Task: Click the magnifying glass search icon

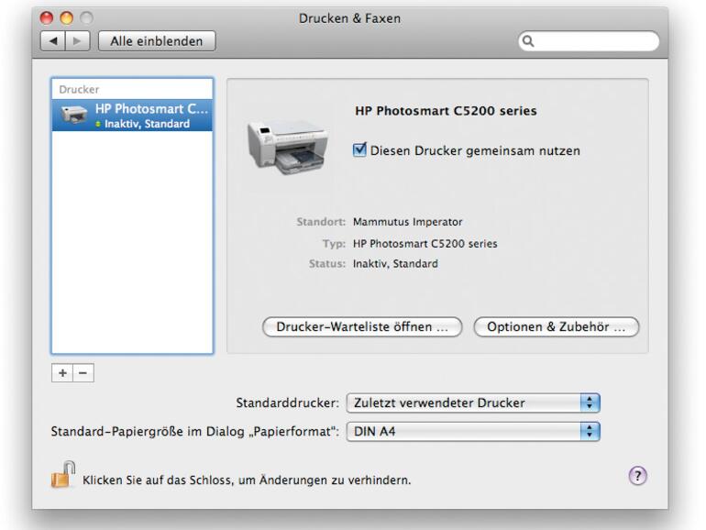Action: [x=530, y=41]
